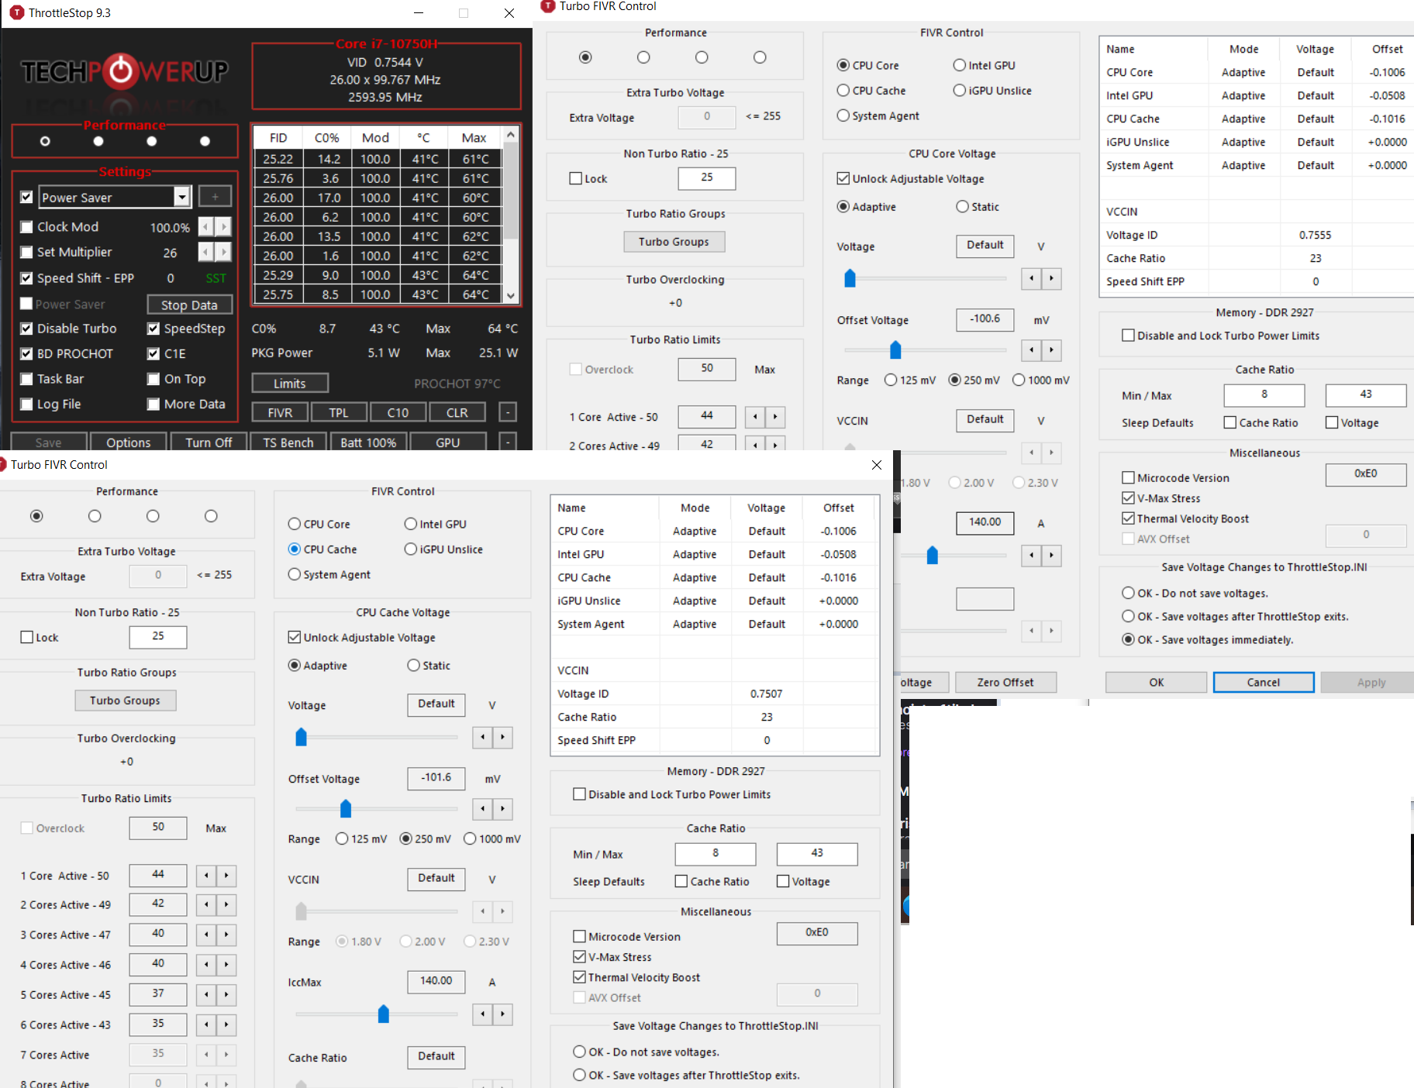
Task: Click the minus button next to GPU
Action: [507, 442]
